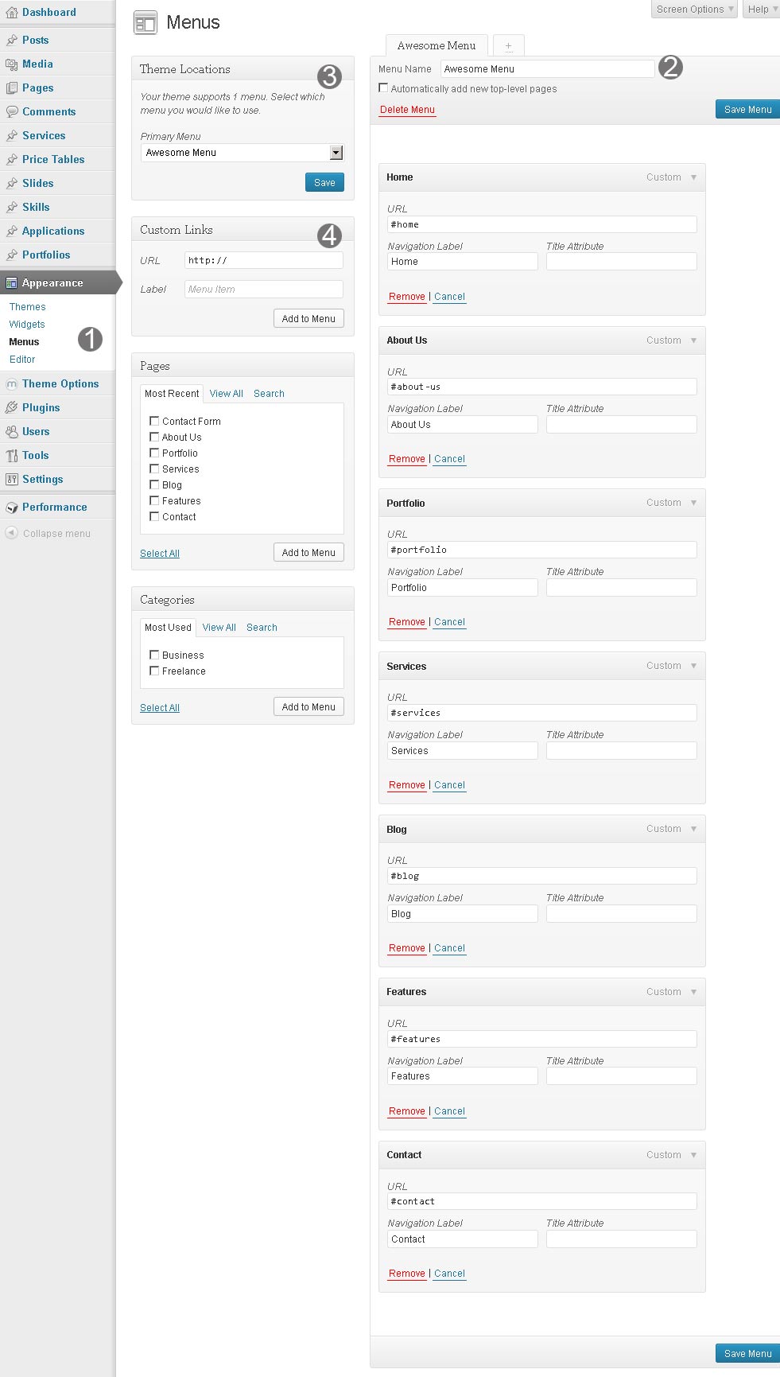Viewport: 780px width, 1377px height.
Task: Collapse the About Us menu item arrow
Action: click(x=693, y=340)
